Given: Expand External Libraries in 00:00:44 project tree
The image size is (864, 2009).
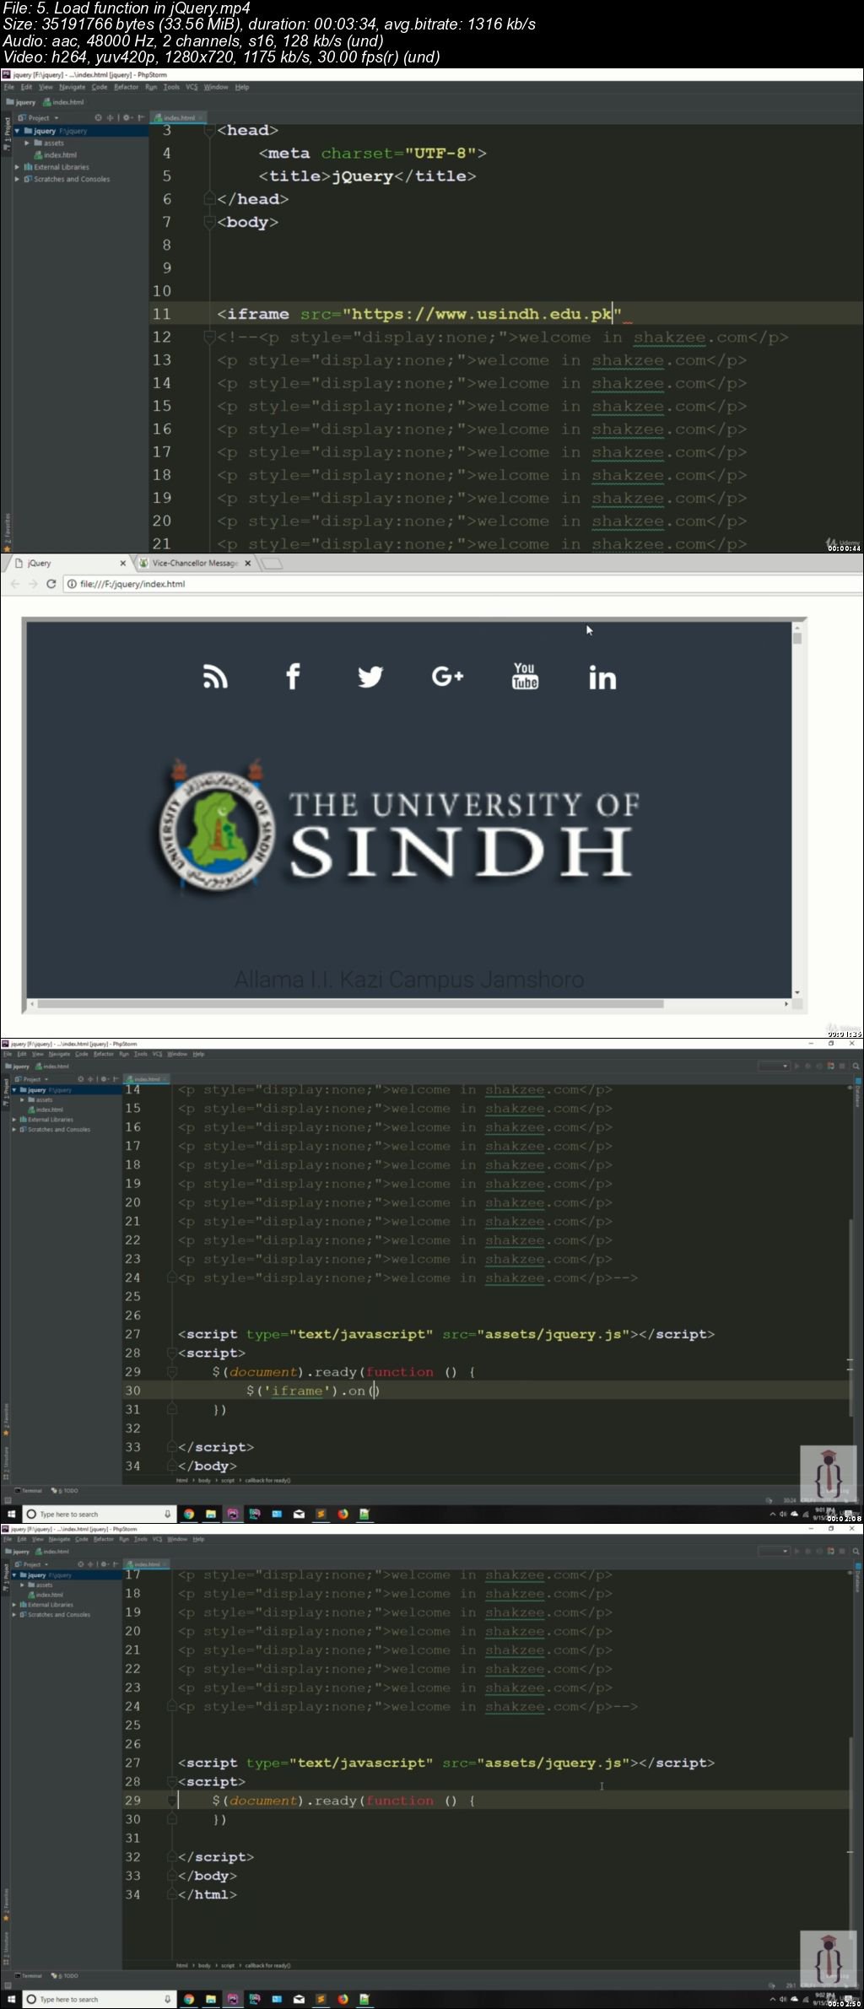Looking at the screenshot, I should (x=17, y=167).
